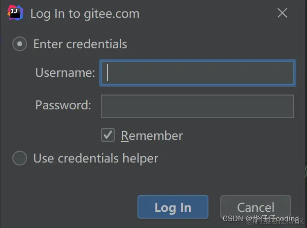
Task: Focus the Username input field
Action: tap(198, 73)
